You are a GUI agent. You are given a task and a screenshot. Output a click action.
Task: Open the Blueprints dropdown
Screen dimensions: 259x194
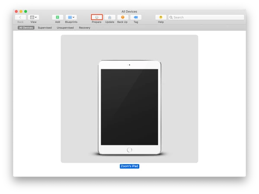(71, 17)
